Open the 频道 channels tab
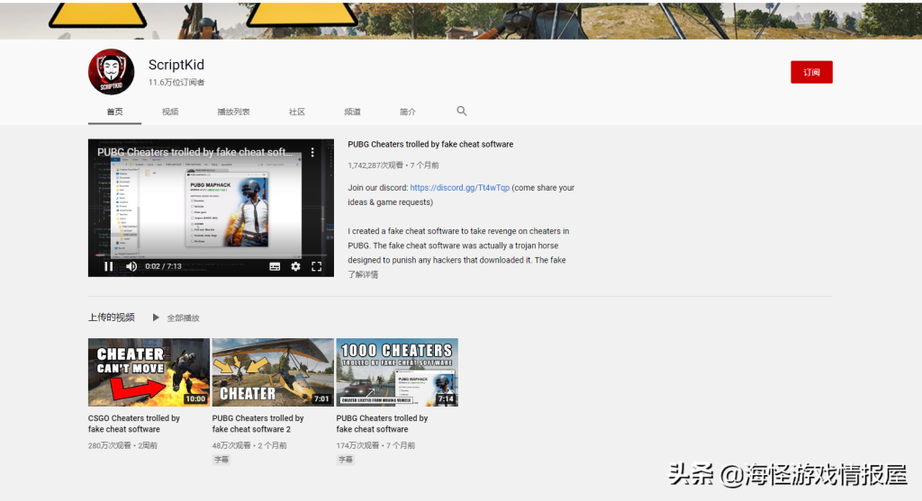Screen dimensions: 922x501 352,112
